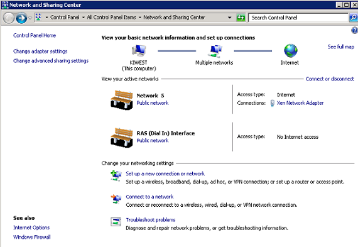
Task: Select Control Panel in the breadcrumb
Action: [x=65, y=18]
